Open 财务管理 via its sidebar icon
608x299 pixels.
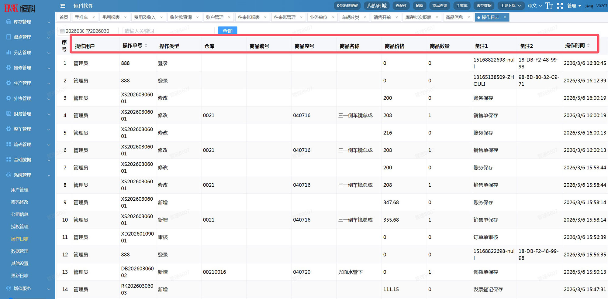coord(9,114)
